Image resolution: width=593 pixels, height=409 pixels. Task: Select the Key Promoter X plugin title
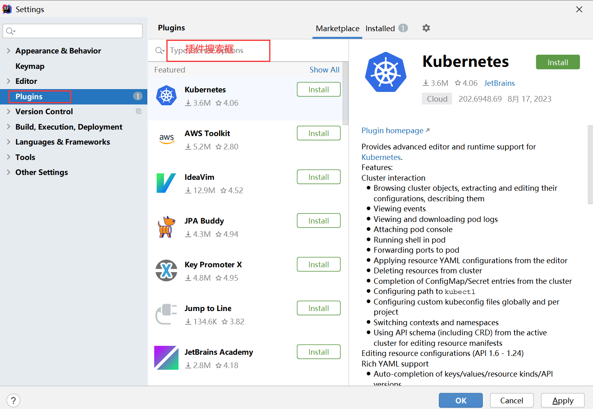(x=213, y=264)
